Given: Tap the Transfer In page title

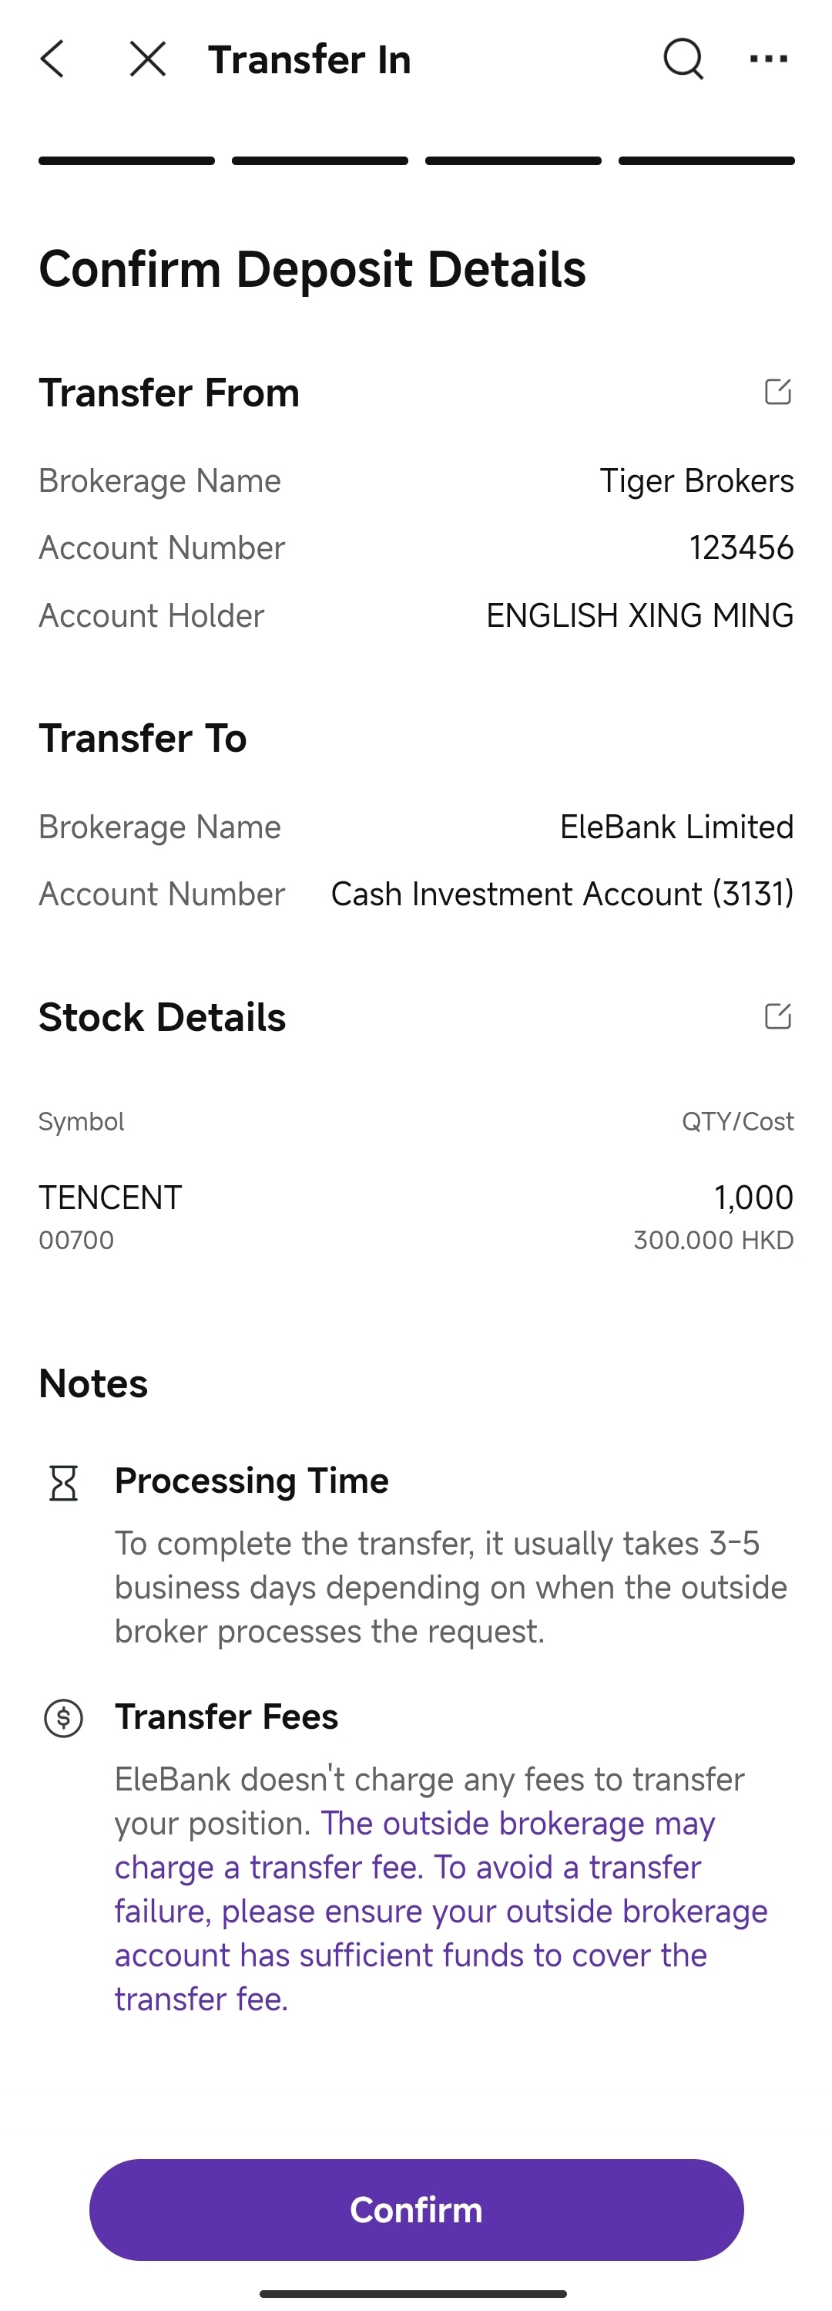Looking at the screenshot, I should point(310,59).
